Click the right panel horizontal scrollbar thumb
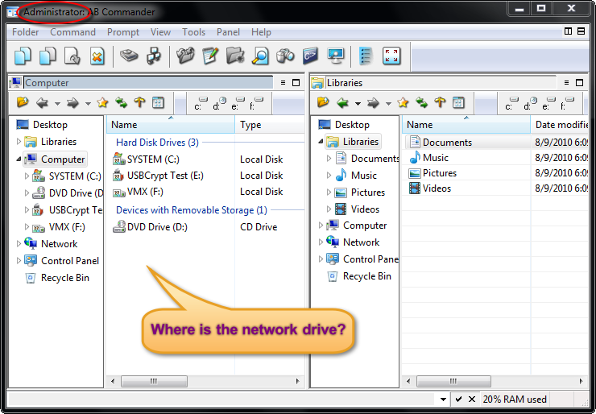 (x=453, y=381)
